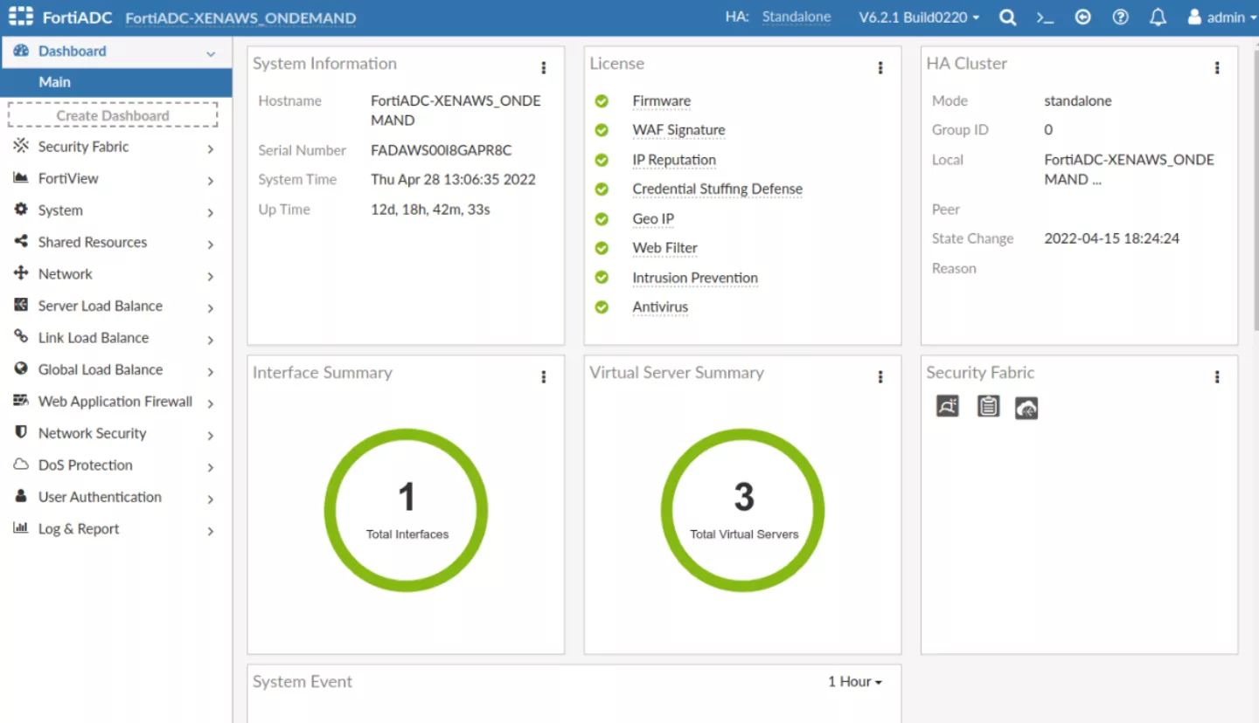
Task: Click the Total Virtual Servers donut chart
Action: coord(743,510)
